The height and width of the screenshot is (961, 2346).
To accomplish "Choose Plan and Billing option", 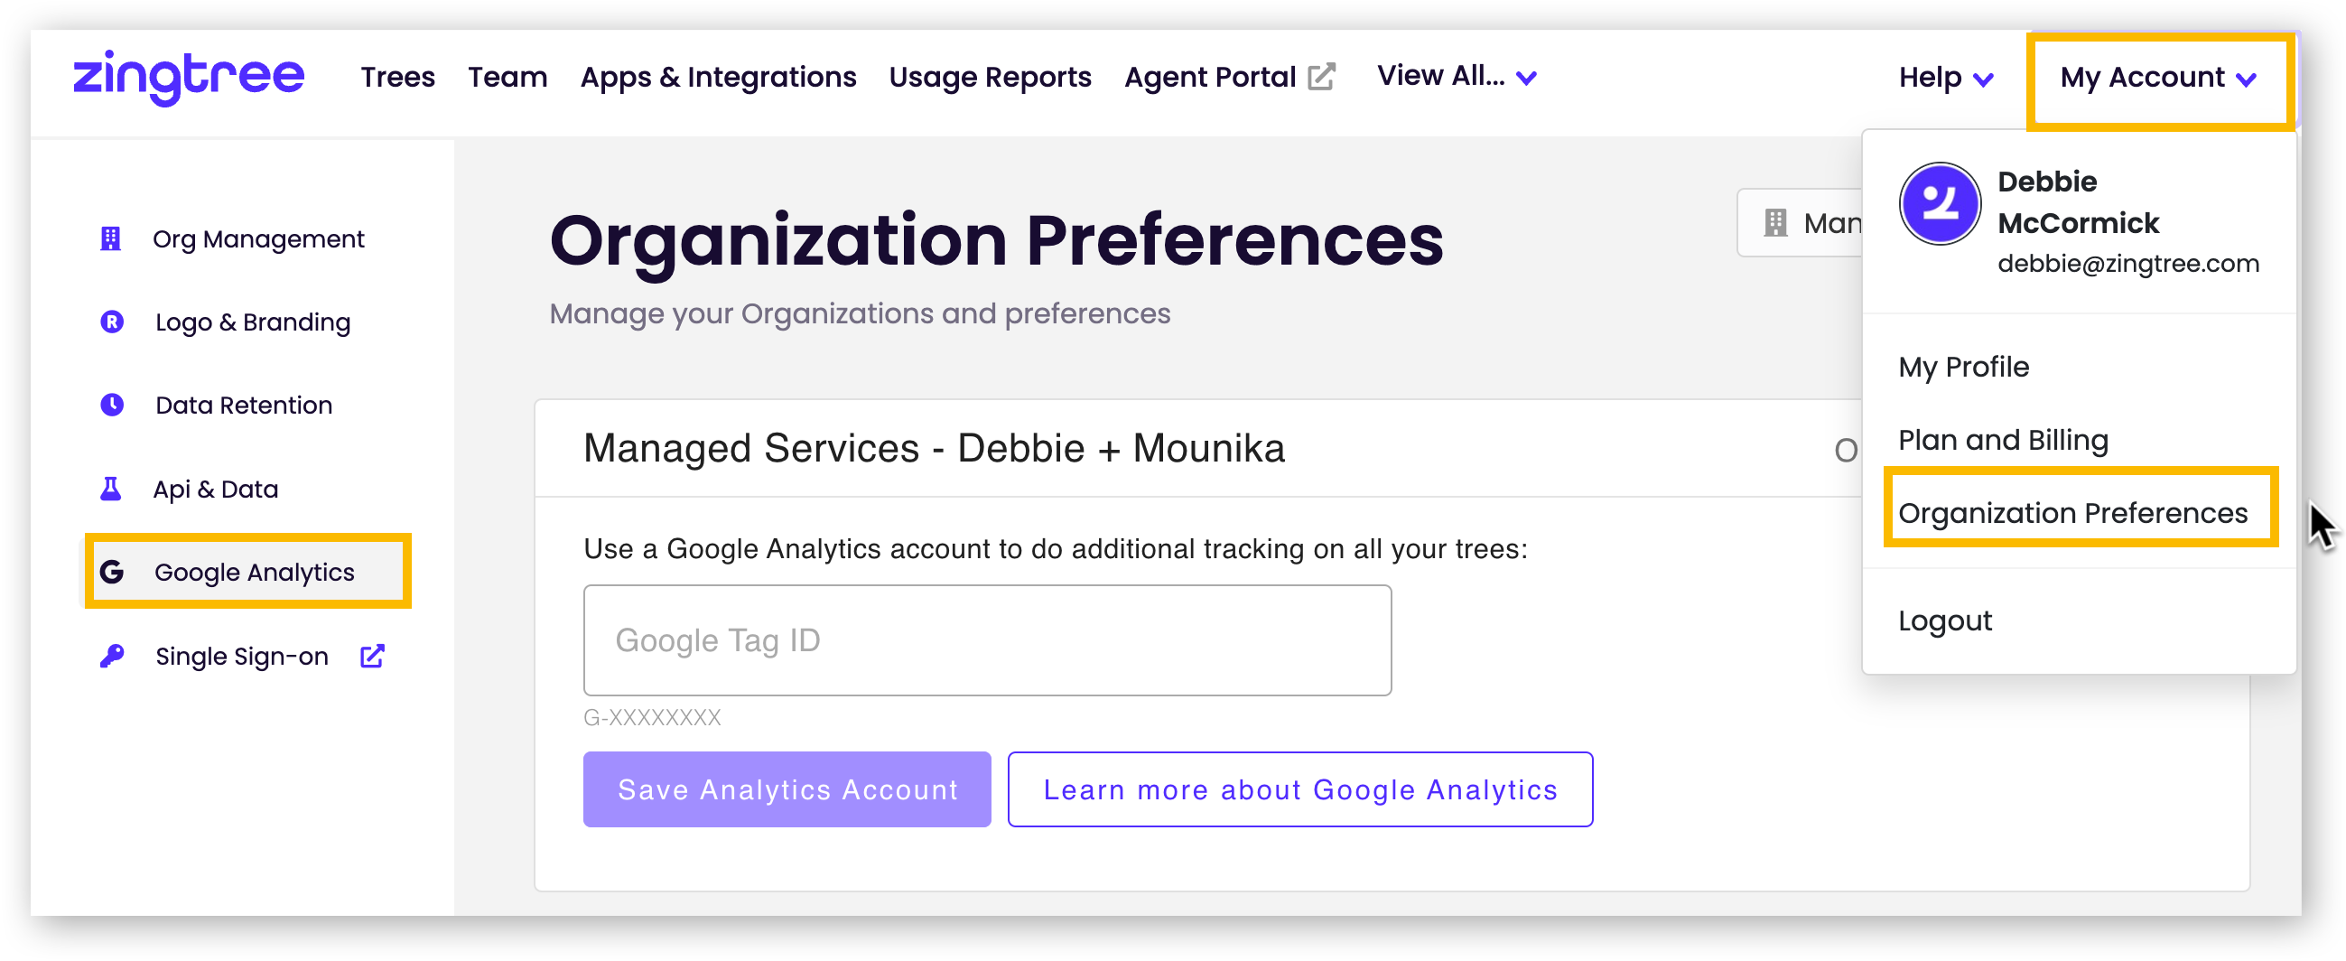I will (x=2003, y=440).
